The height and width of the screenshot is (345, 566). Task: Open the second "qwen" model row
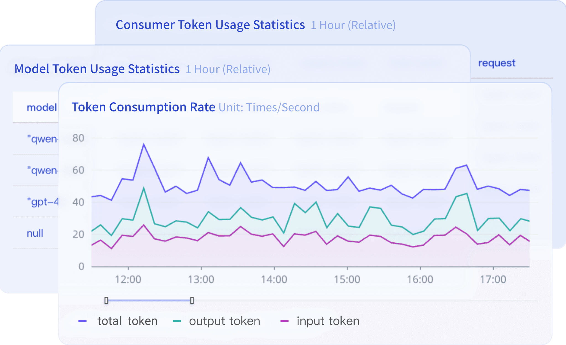coord(42,170)
